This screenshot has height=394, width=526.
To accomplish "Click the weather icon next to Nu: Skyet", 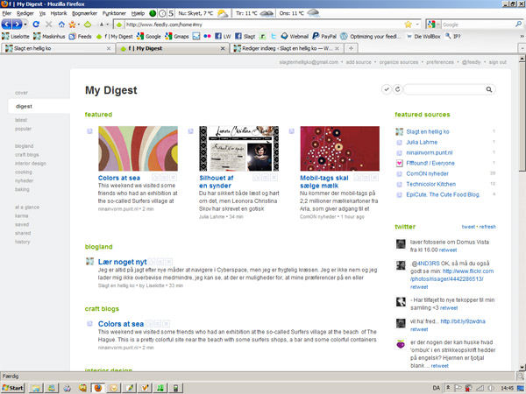I will 223,13.
